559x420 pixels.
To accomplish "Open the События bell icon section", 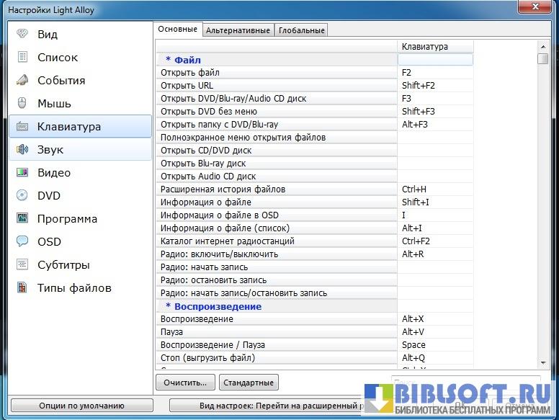I will 23,80.
